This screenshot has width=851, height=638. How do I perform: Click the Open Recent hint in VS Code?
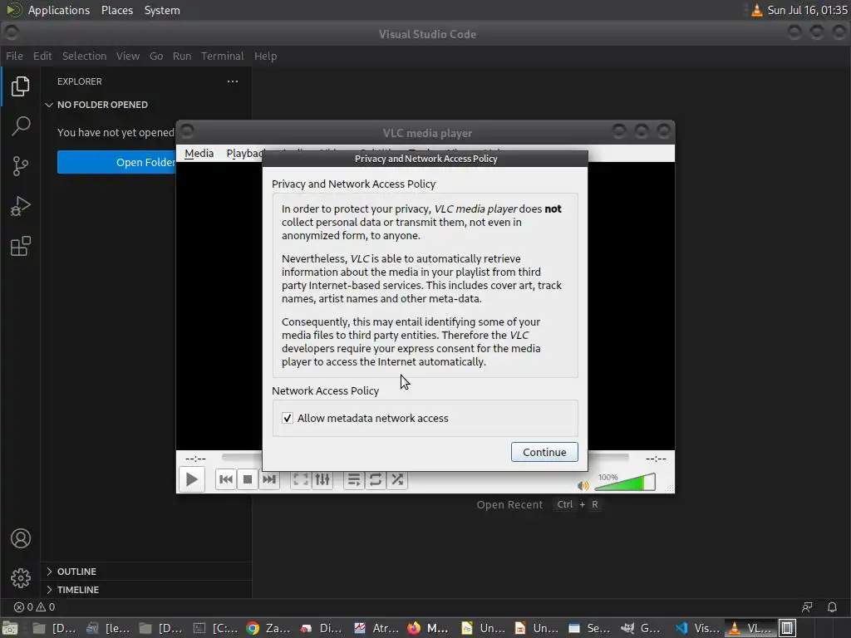pyautogui.click(x=509, y=504)
